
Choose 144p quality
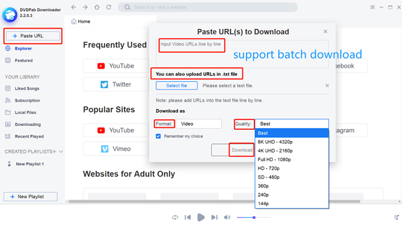coord(292,204)
